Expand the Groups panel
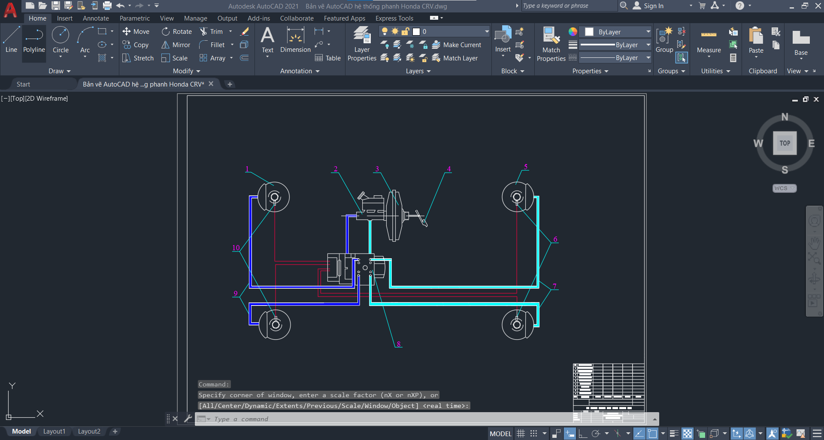824x440 pixels. (671, 71)
